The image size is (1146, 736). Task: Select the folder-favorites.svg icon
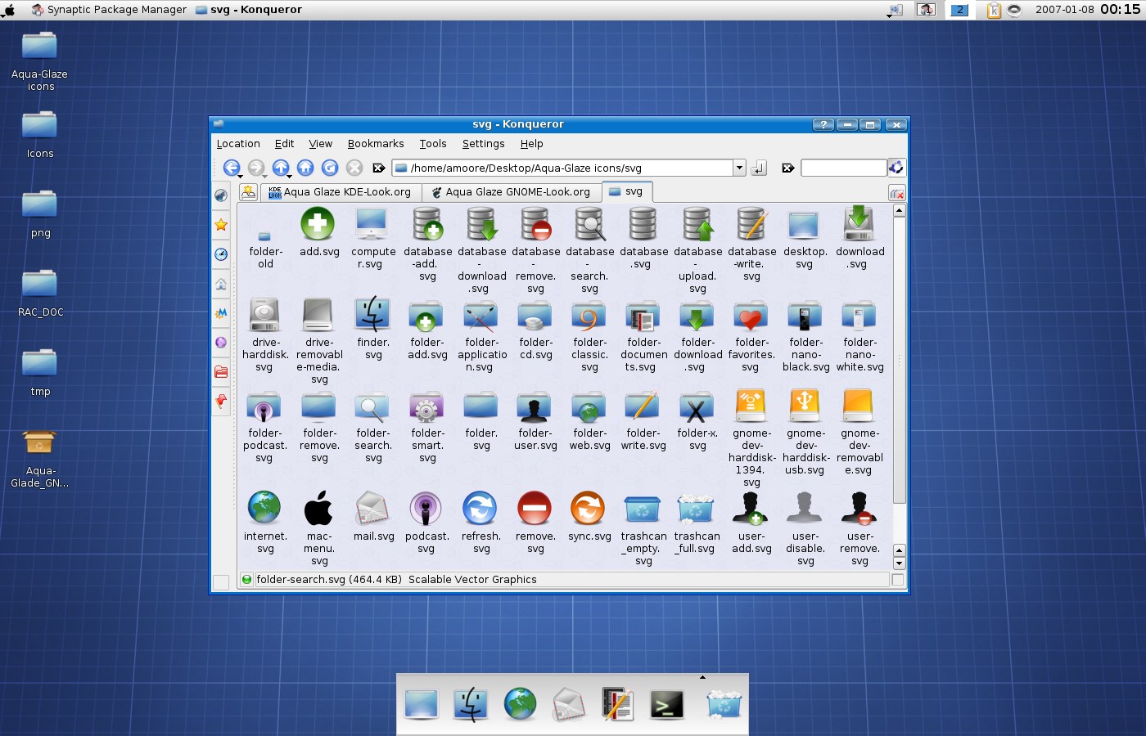click(751, 316)
